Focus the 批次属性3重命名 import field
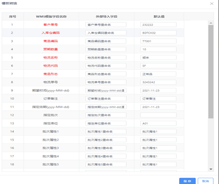219x184 pixels. click(x=106, y=148)
